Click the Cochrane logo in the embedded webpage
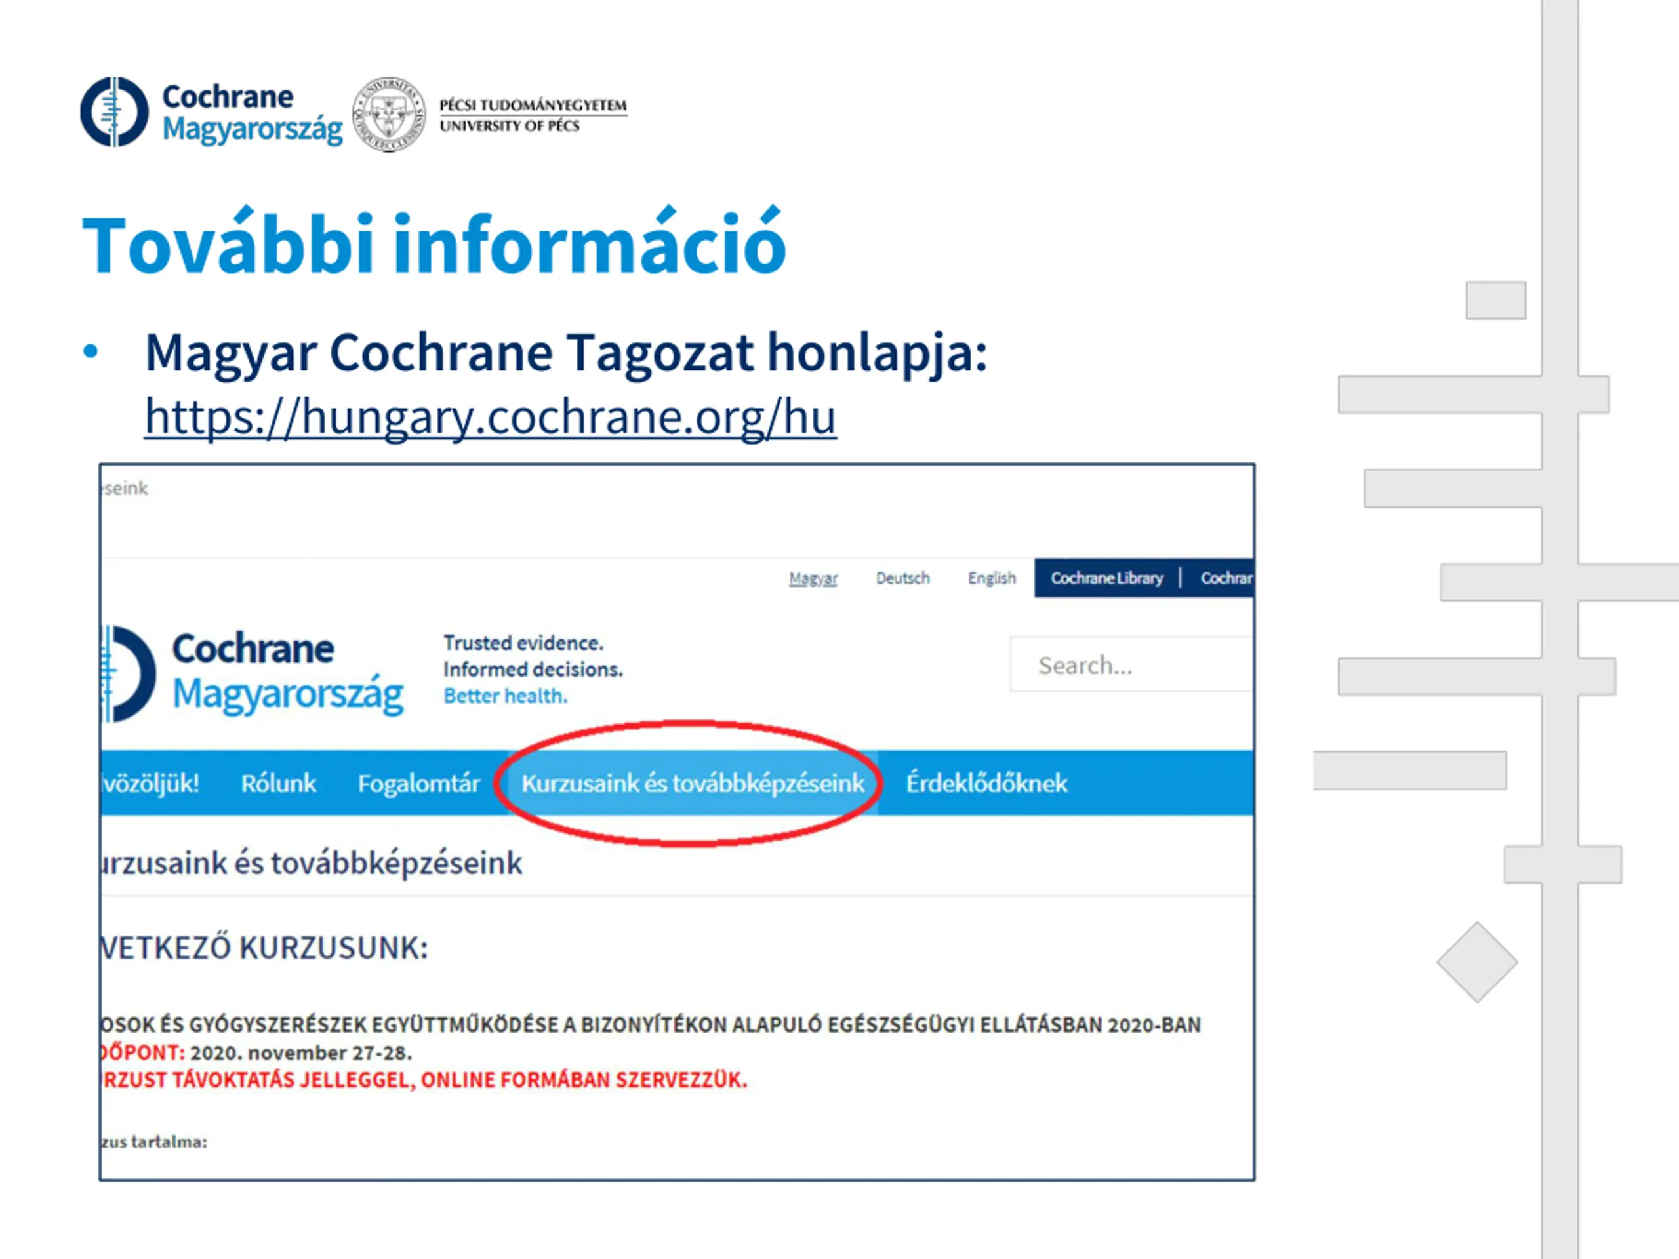 tap(252, 673)
